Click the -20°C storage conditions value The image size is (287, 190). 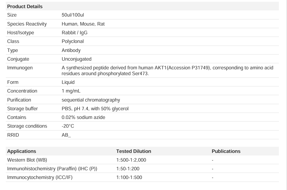click(68, 126)
